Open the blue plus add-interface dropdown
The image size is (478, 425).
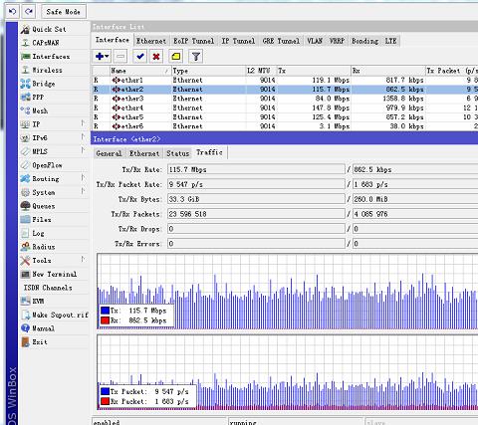102,57
